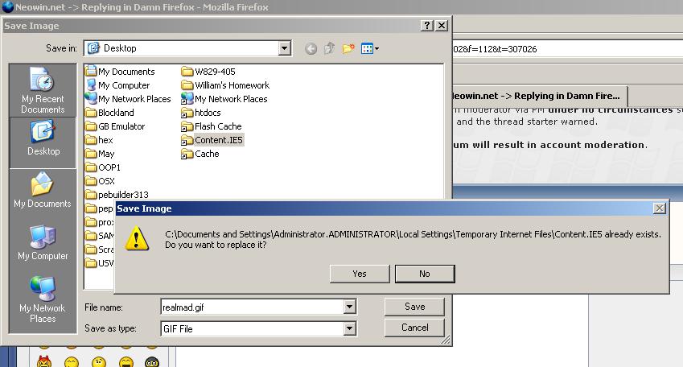The height and width of the screenshot is (367, 683).
Task: Open My Recent Documents in places bar
Action: pyautogui.click(x=43, y=90)
